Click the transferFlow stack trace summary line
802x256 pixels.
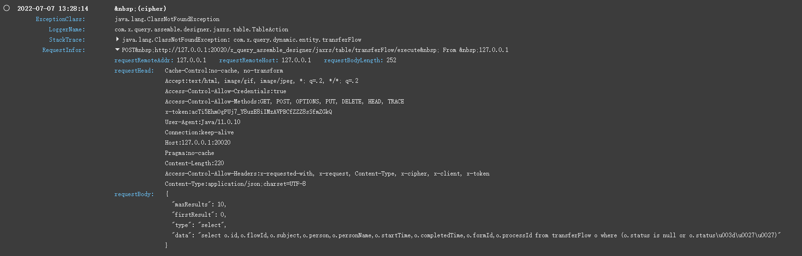(x=241, y=40)
